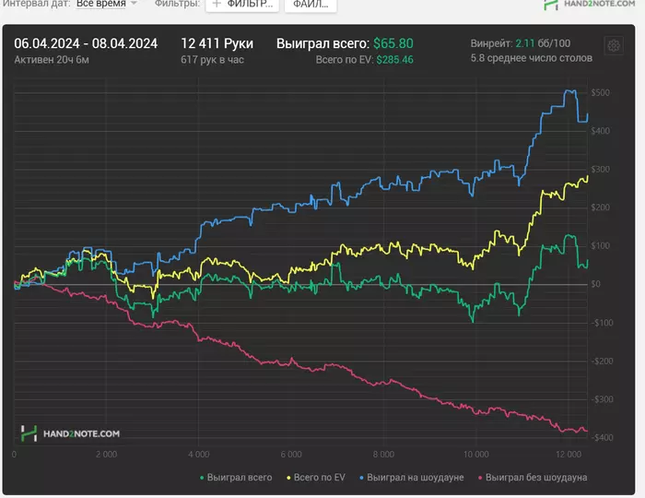Screen dimensions: 645x498
Task: Click the 'Фильтры:' label
Action: click(x=177, y=4)
